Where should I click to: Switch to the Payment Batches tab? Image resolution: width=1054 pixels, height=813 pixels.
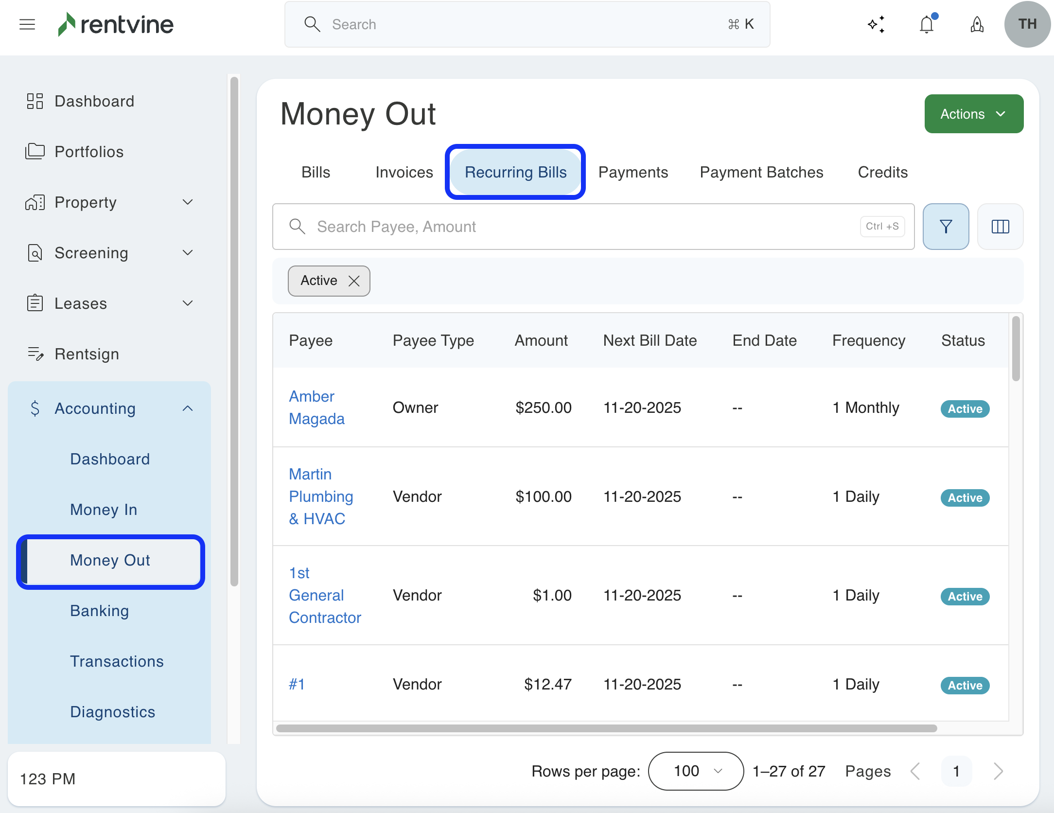pos(761,172)
